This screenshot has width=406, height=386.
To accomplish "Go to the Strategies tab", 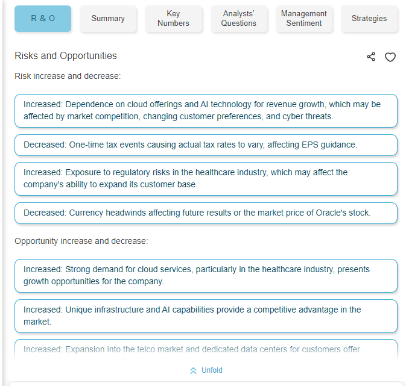I will [x=369, y=19].
